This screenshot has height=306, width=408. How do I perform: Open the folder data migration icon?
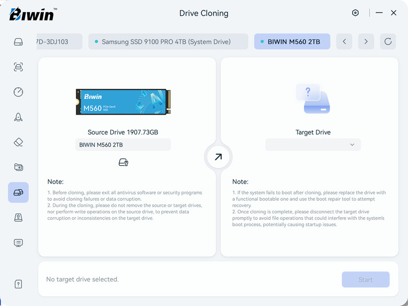click(x=18, y=167)
